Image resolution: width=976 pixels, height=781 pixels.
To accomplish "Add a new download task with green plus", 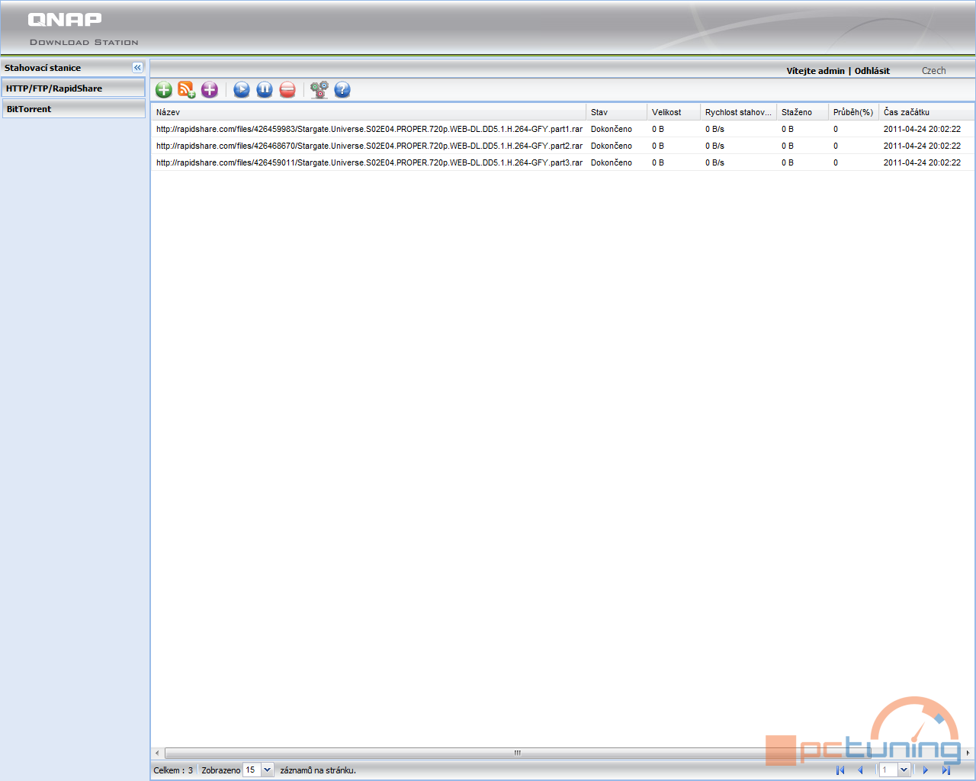I will point(164,90).
